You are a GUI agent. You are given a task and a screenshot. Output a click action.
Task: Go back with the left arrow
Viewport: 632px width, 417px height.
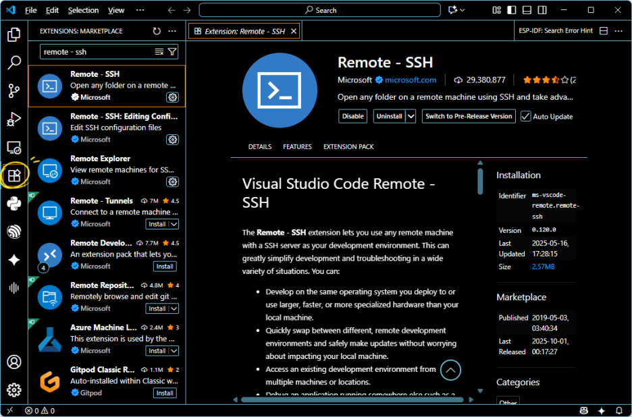pos(172,10)
